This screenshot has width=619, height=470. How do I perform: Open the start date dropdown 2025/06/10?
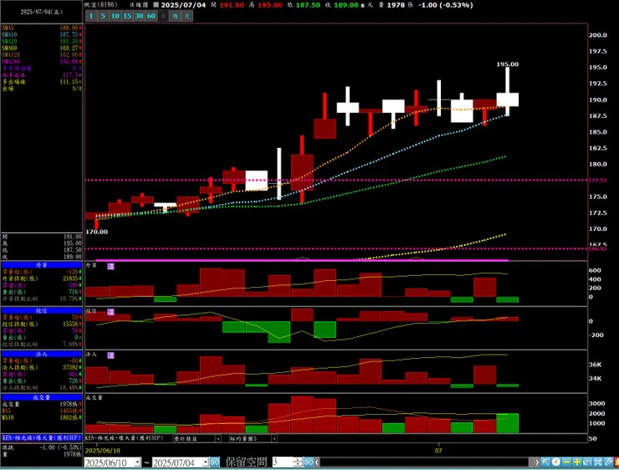coord(137,462)
